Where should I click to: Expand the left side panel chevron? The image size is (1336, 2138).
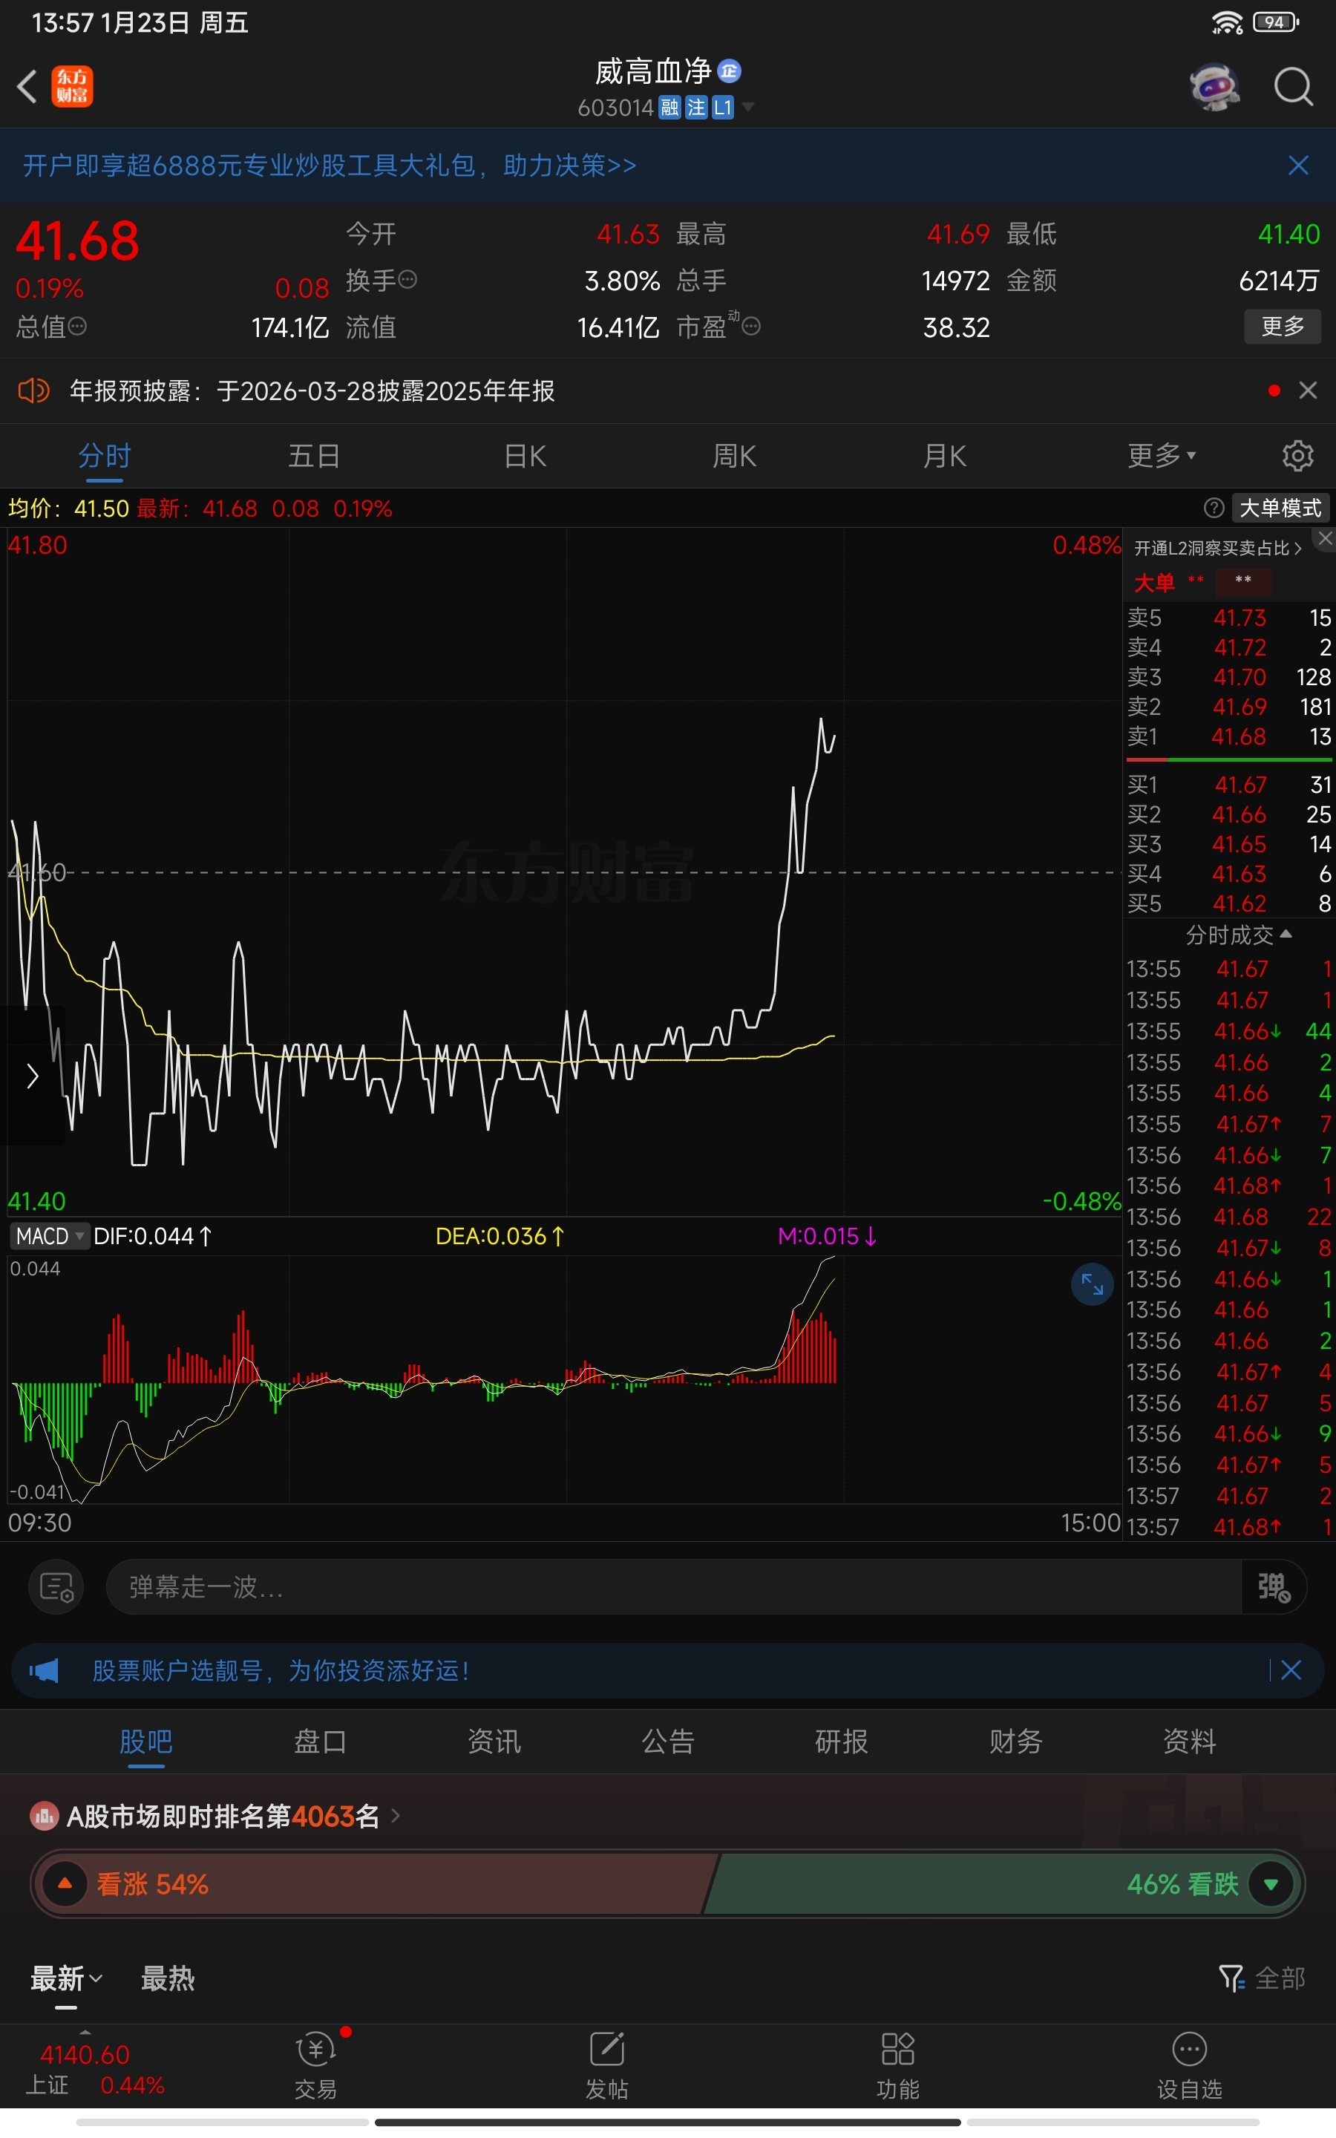(33, 1075)
